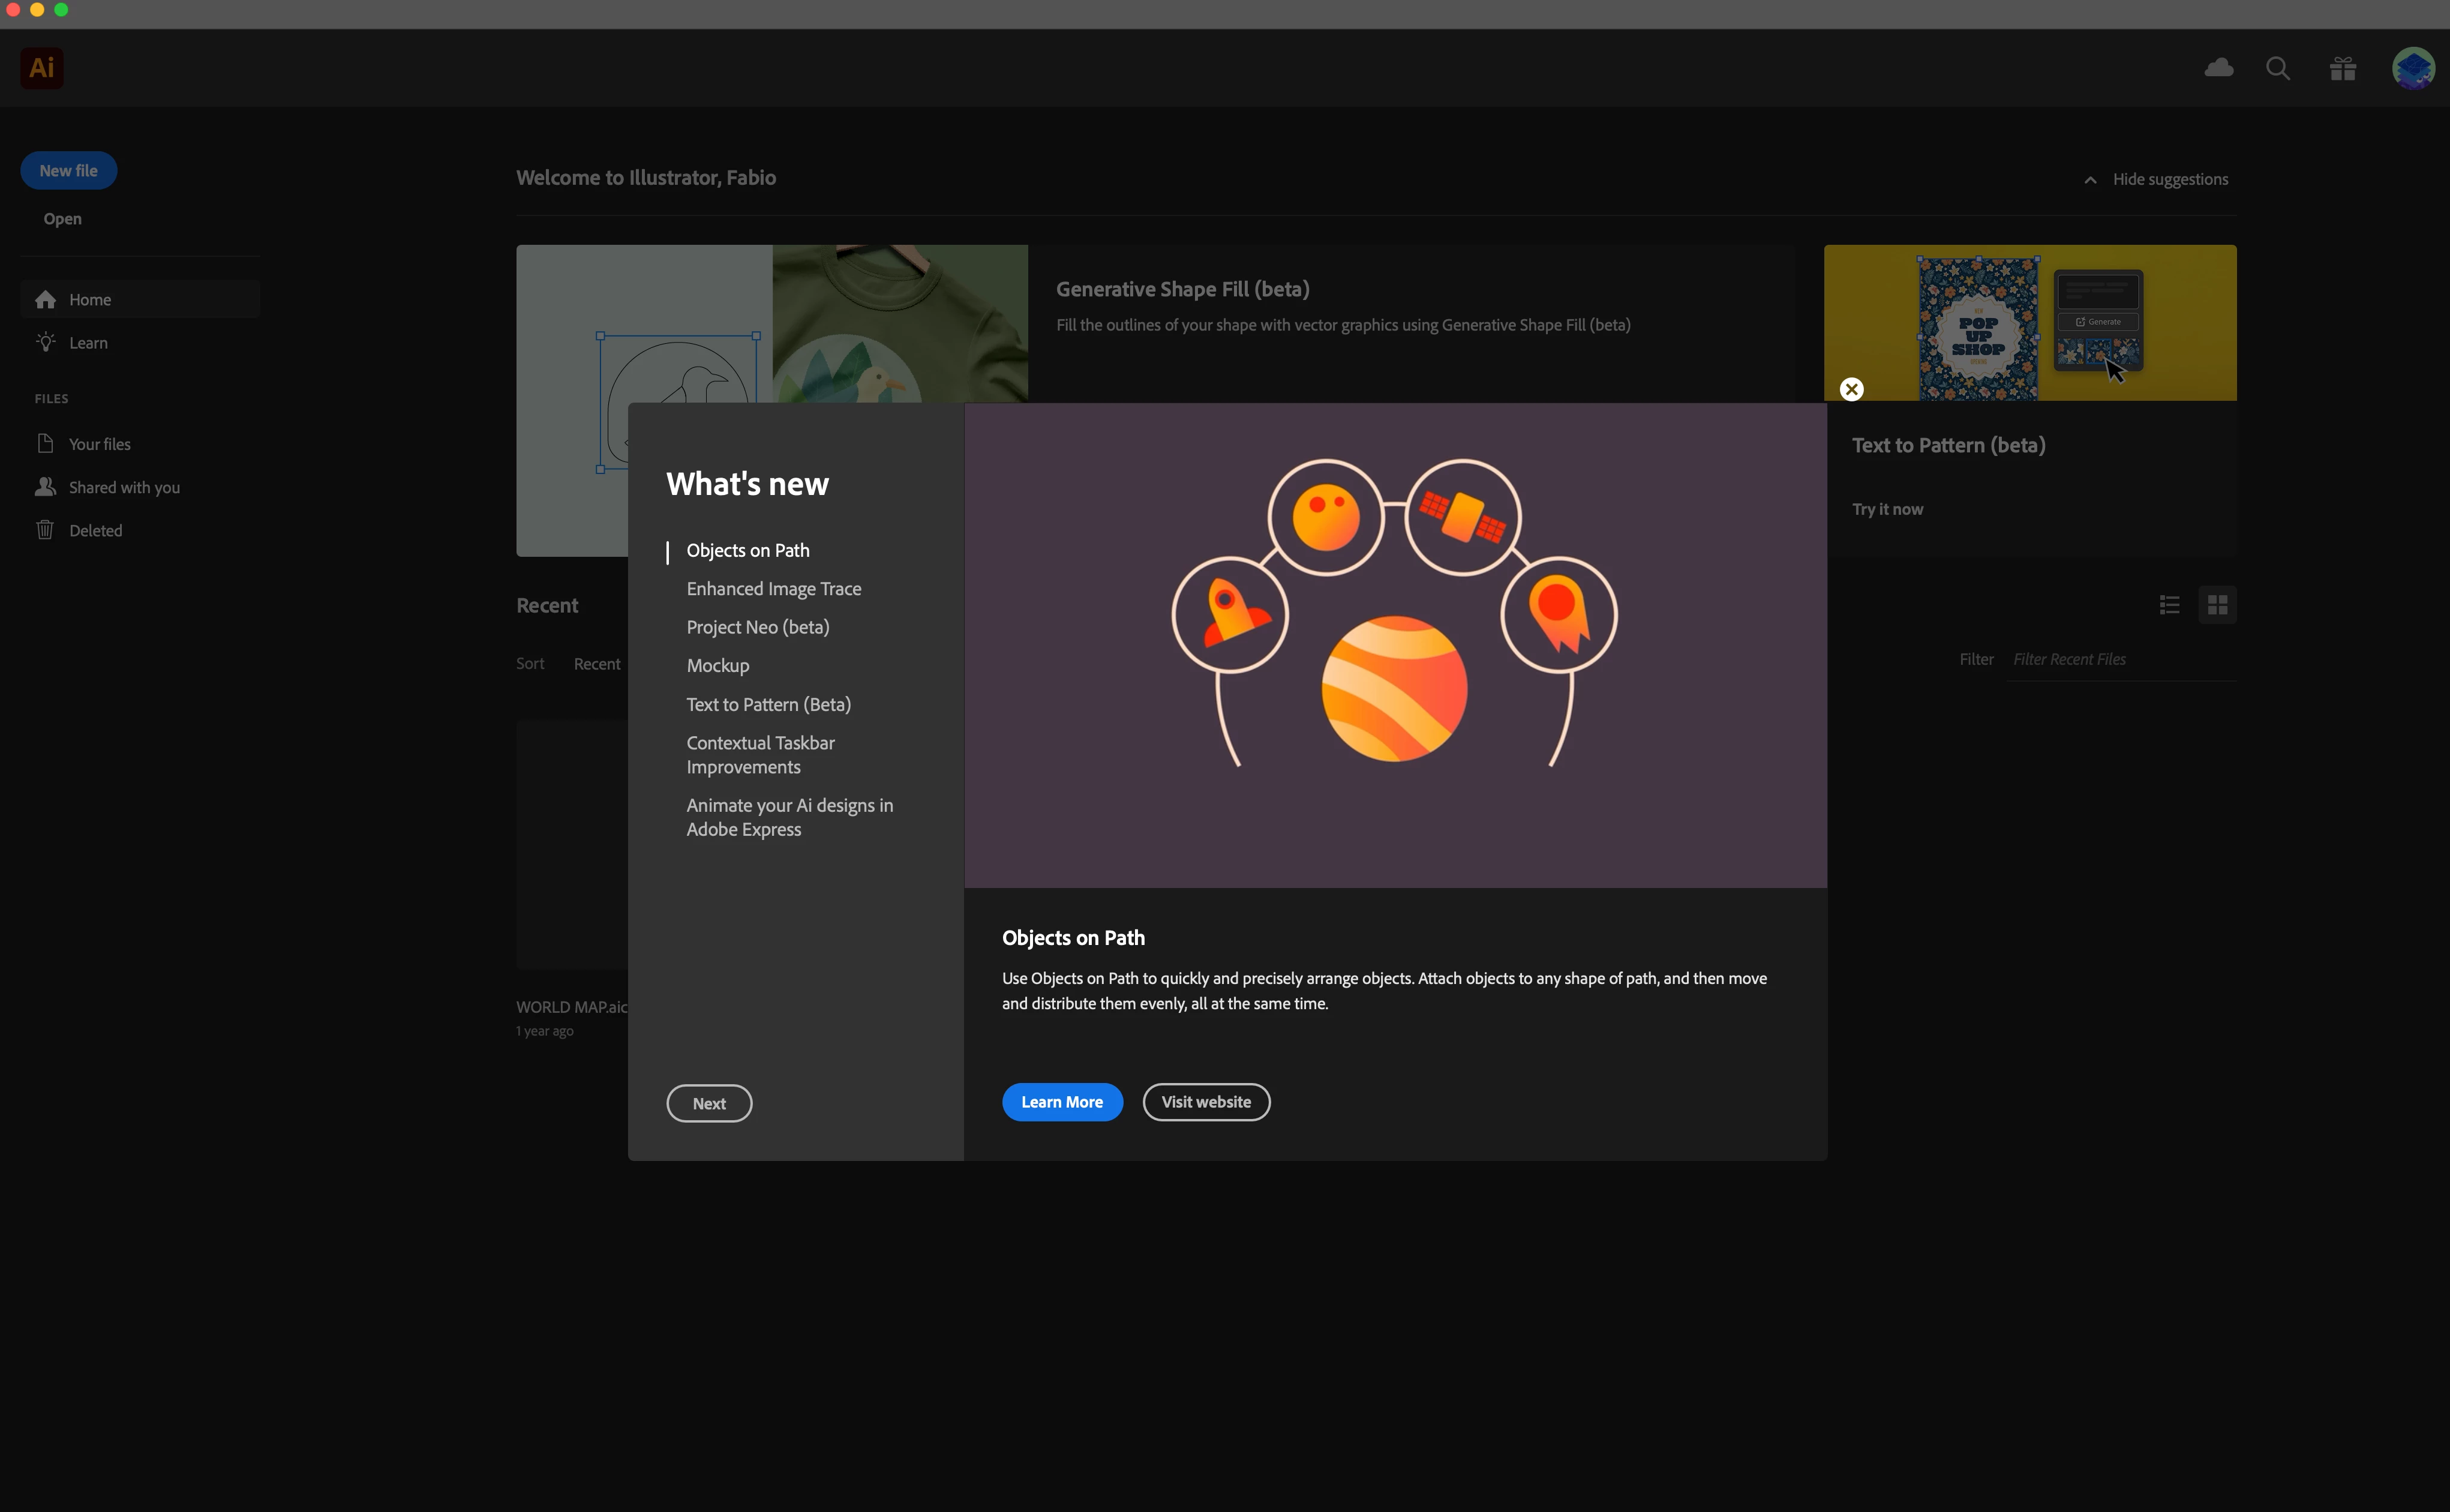Click the New file button
Screen dimensions: 2450x1512
click(x=68, y=171)
